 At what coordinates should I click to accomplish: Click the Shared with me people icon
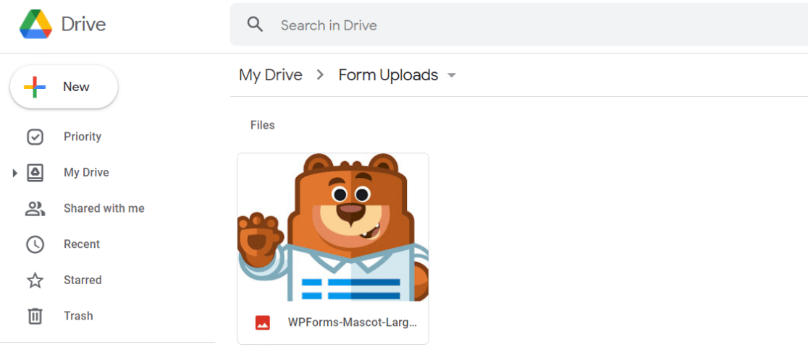pyautogui.click(x=35, y=209)
